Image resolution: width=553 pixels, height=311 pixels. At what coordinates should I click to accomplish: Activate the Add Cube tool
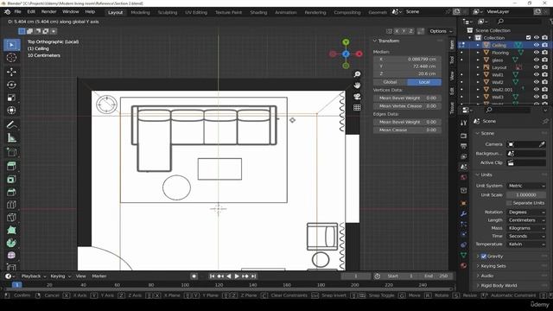11,152
